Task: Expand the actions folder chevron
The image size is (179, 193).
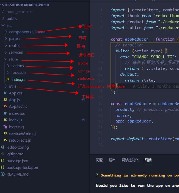Action: click(x=8, y=66)
